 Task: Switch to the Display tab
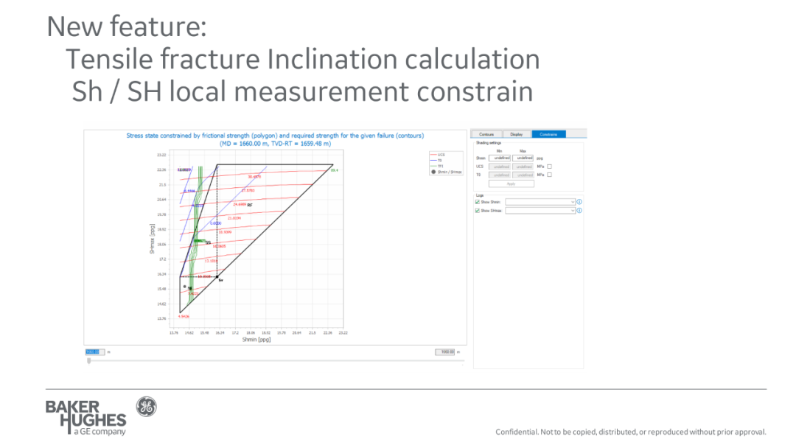[516, 134]
